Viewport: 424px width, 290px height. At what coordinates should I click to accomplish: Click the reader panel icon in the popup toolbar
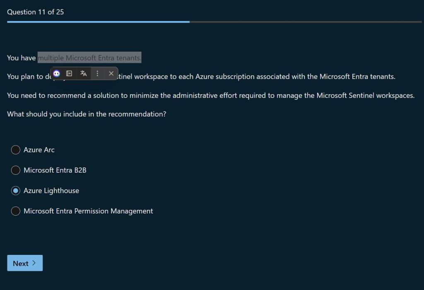pyautogui.click(x=70, y=74)
